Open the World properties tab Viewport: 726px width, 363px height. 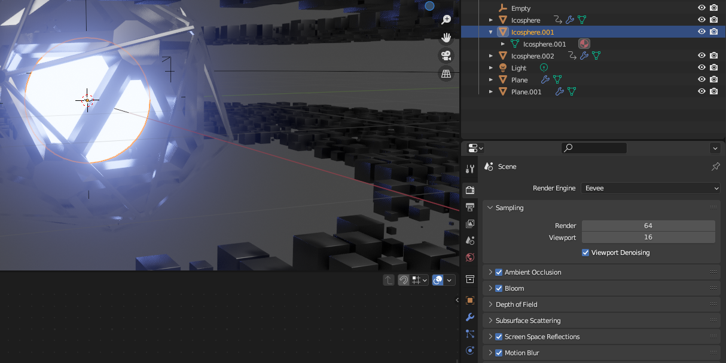pos(470,257)
